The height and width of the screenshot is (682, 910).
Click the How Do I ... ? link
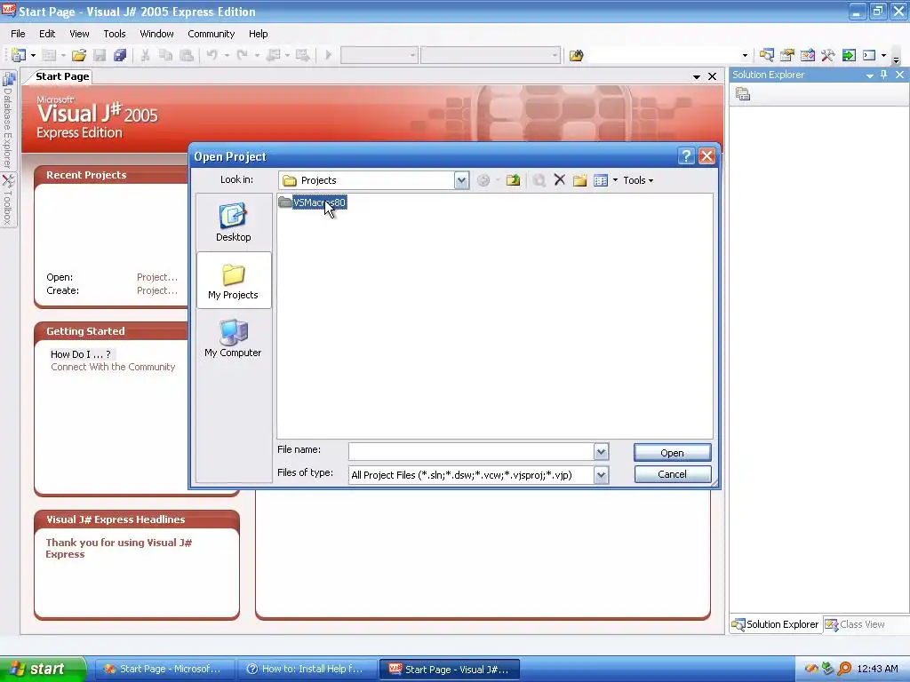(x=81, y=354)
